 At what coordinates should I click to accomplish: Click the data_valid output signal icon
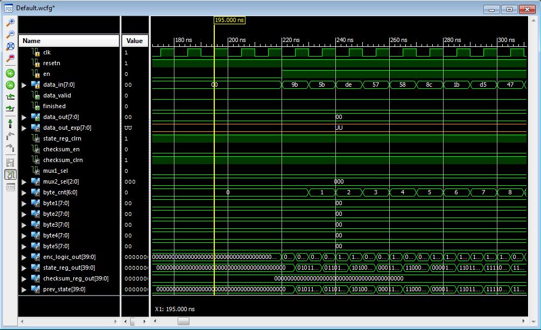[36, 96]
